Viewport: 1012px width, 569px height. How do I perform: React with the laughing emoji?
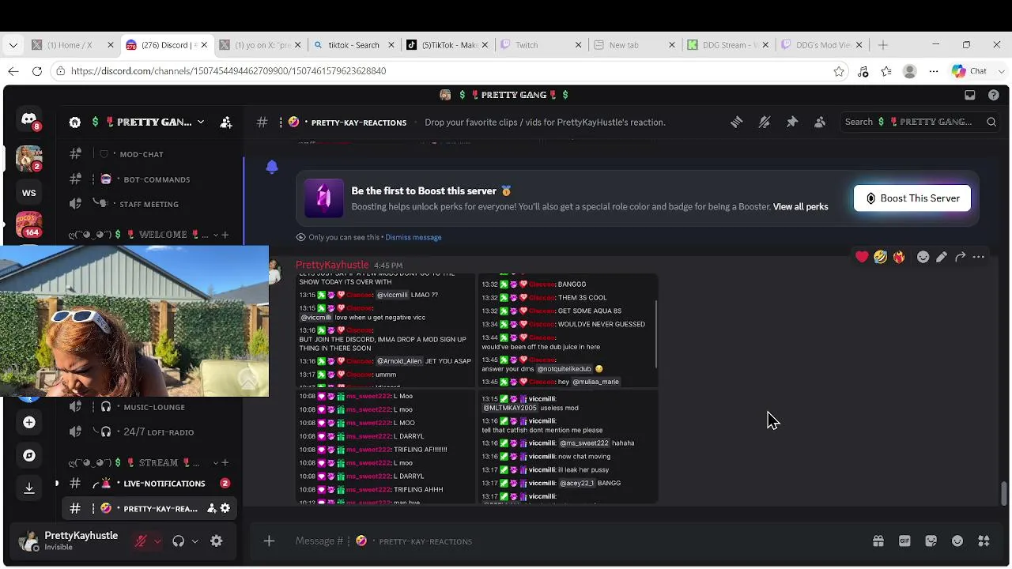point(880,257)
